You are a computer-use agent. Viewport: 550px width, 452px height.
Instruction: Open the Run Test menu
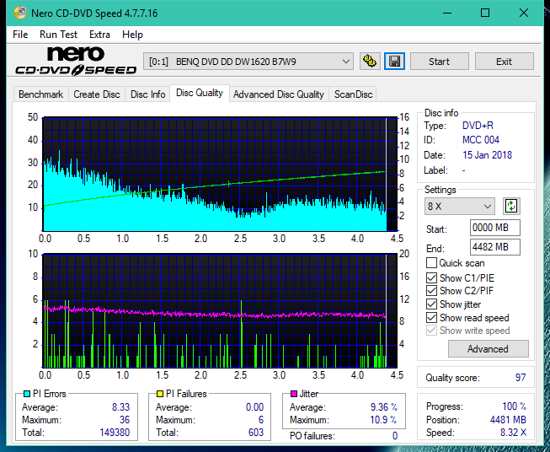coord(58,35)
